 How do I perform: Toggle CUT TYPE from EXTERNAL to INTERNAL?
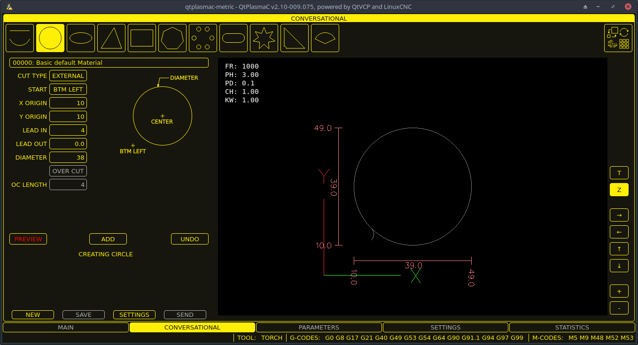pos(68,76)
